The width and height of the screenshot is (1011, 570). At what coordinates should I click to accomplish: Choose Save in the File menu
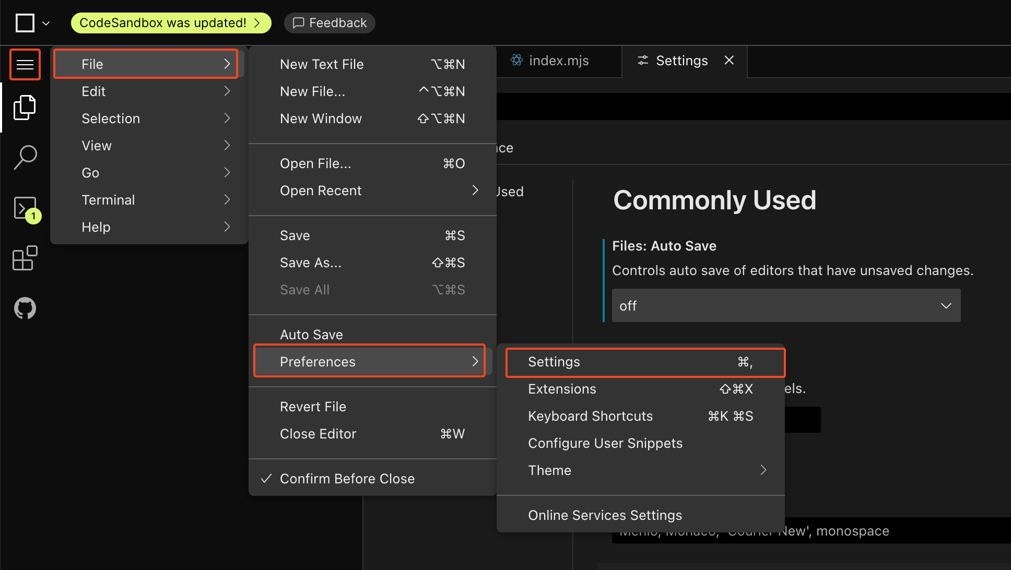click(372, 235)
